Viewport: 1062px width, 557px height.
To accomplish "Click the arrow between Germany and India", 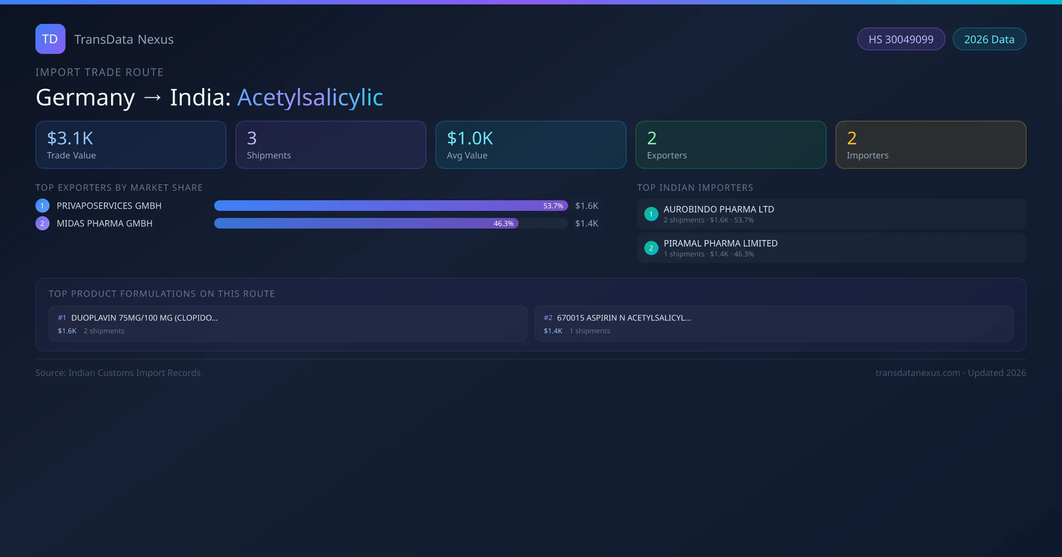I will point(152,97).
